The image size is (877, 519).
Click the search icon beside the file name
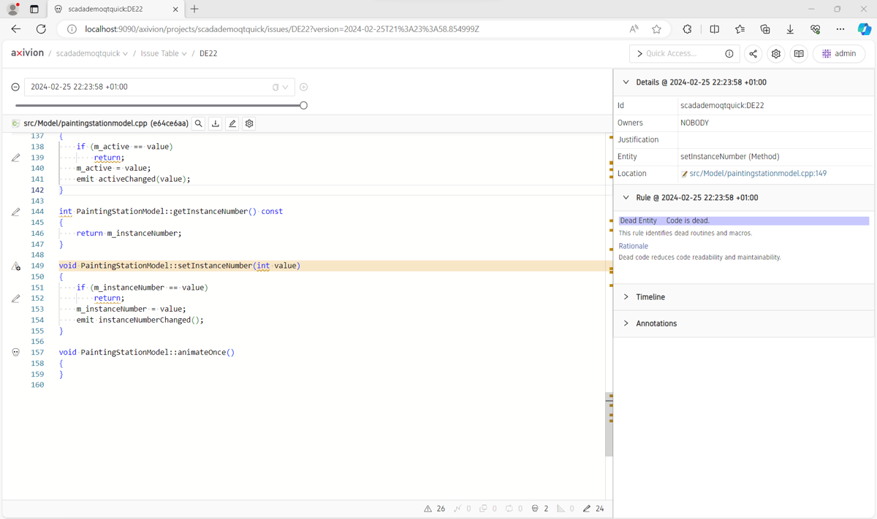(198, 124)
